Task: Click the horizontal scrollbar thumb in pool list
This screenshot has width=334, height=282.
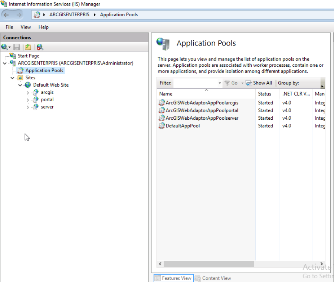Action: (x=209, y=264)
